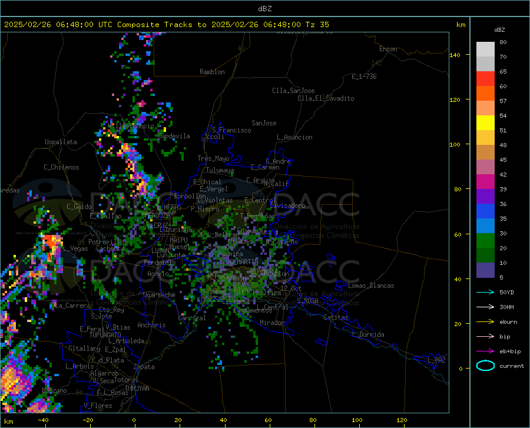Click the TUPUNGATO town label
This screenshot has height=428, width=530.
tap(105, 335)
